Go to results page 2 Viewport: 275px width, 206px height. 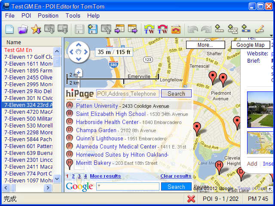pos(73,176)
